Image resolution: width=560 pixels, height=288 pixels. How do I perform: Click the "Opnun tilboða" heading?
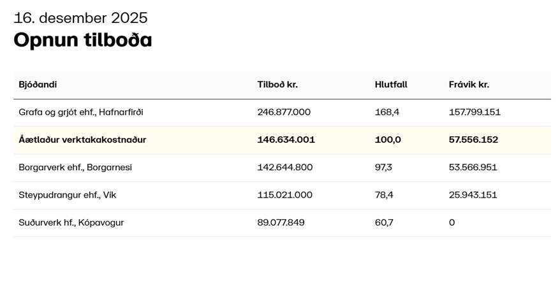tap(83, 40)
